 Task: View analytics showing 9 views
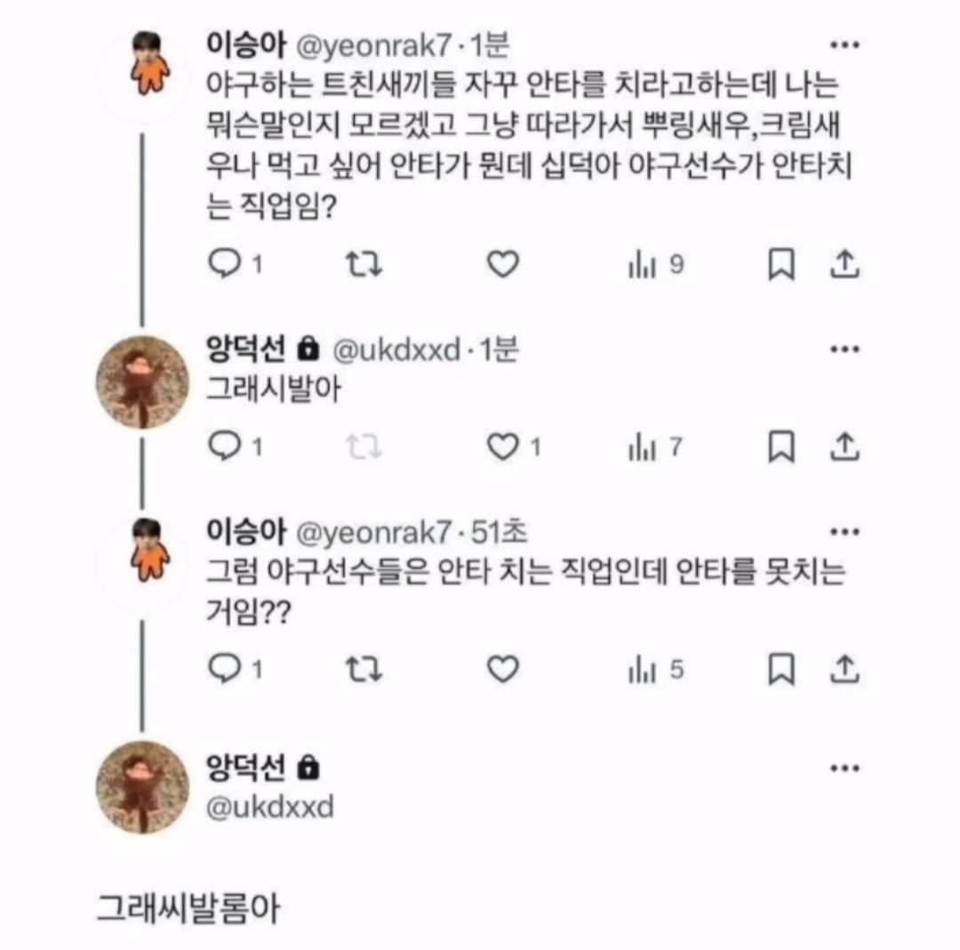[x=655, y=265]
